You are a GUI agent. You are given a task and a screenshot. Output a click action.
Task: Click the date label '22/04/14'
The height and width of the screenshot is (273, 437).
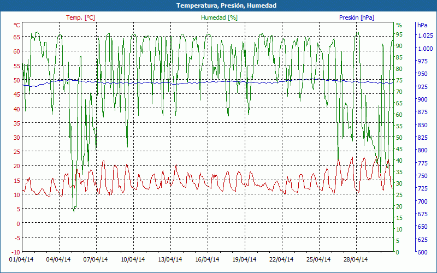coord(281,259)
